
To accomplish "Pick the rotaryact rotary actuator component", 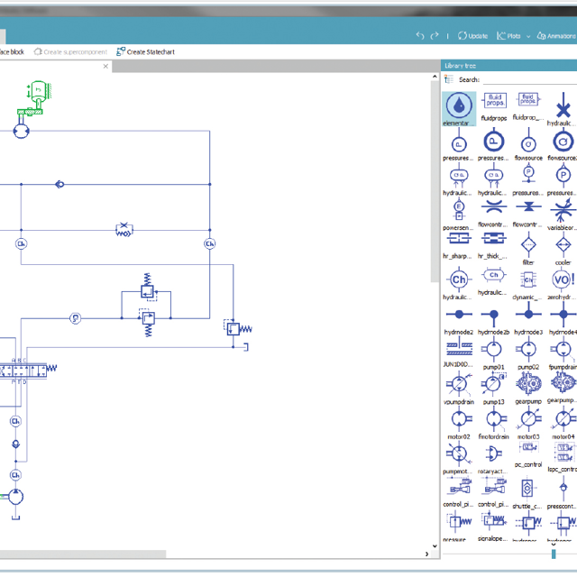I will (x=493, y=453).
